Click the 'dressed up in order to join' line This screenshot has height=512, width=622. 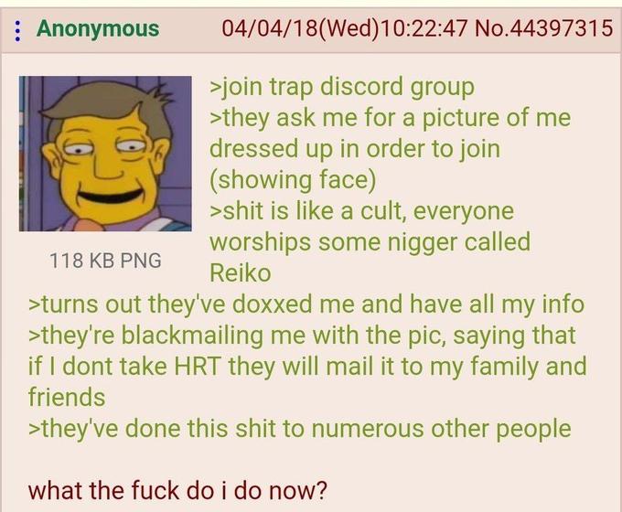pyautogui.click(x=355, y=149)
